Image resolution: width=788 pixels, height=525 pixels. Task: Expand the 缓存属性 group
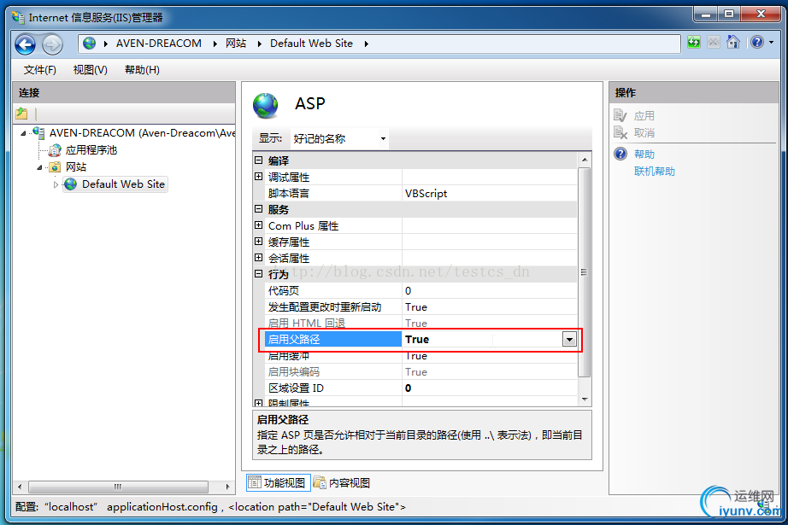click(x=258, y=242)
